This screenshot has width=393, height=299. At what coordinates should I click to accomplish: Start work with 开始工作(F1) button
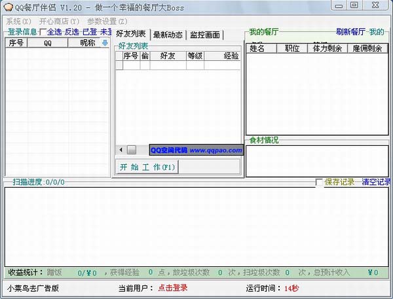(x=147, y=167)
